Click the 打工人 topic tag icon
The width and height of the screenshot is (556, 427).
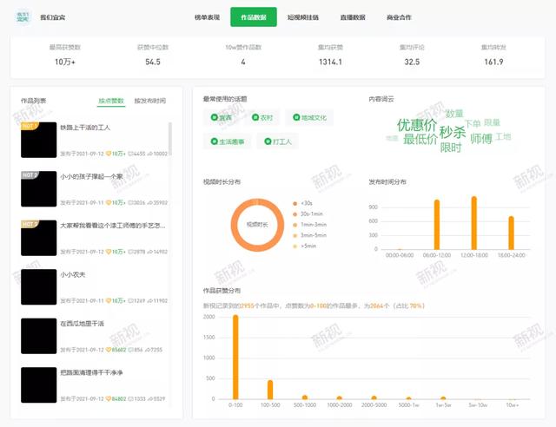[266, 140]
